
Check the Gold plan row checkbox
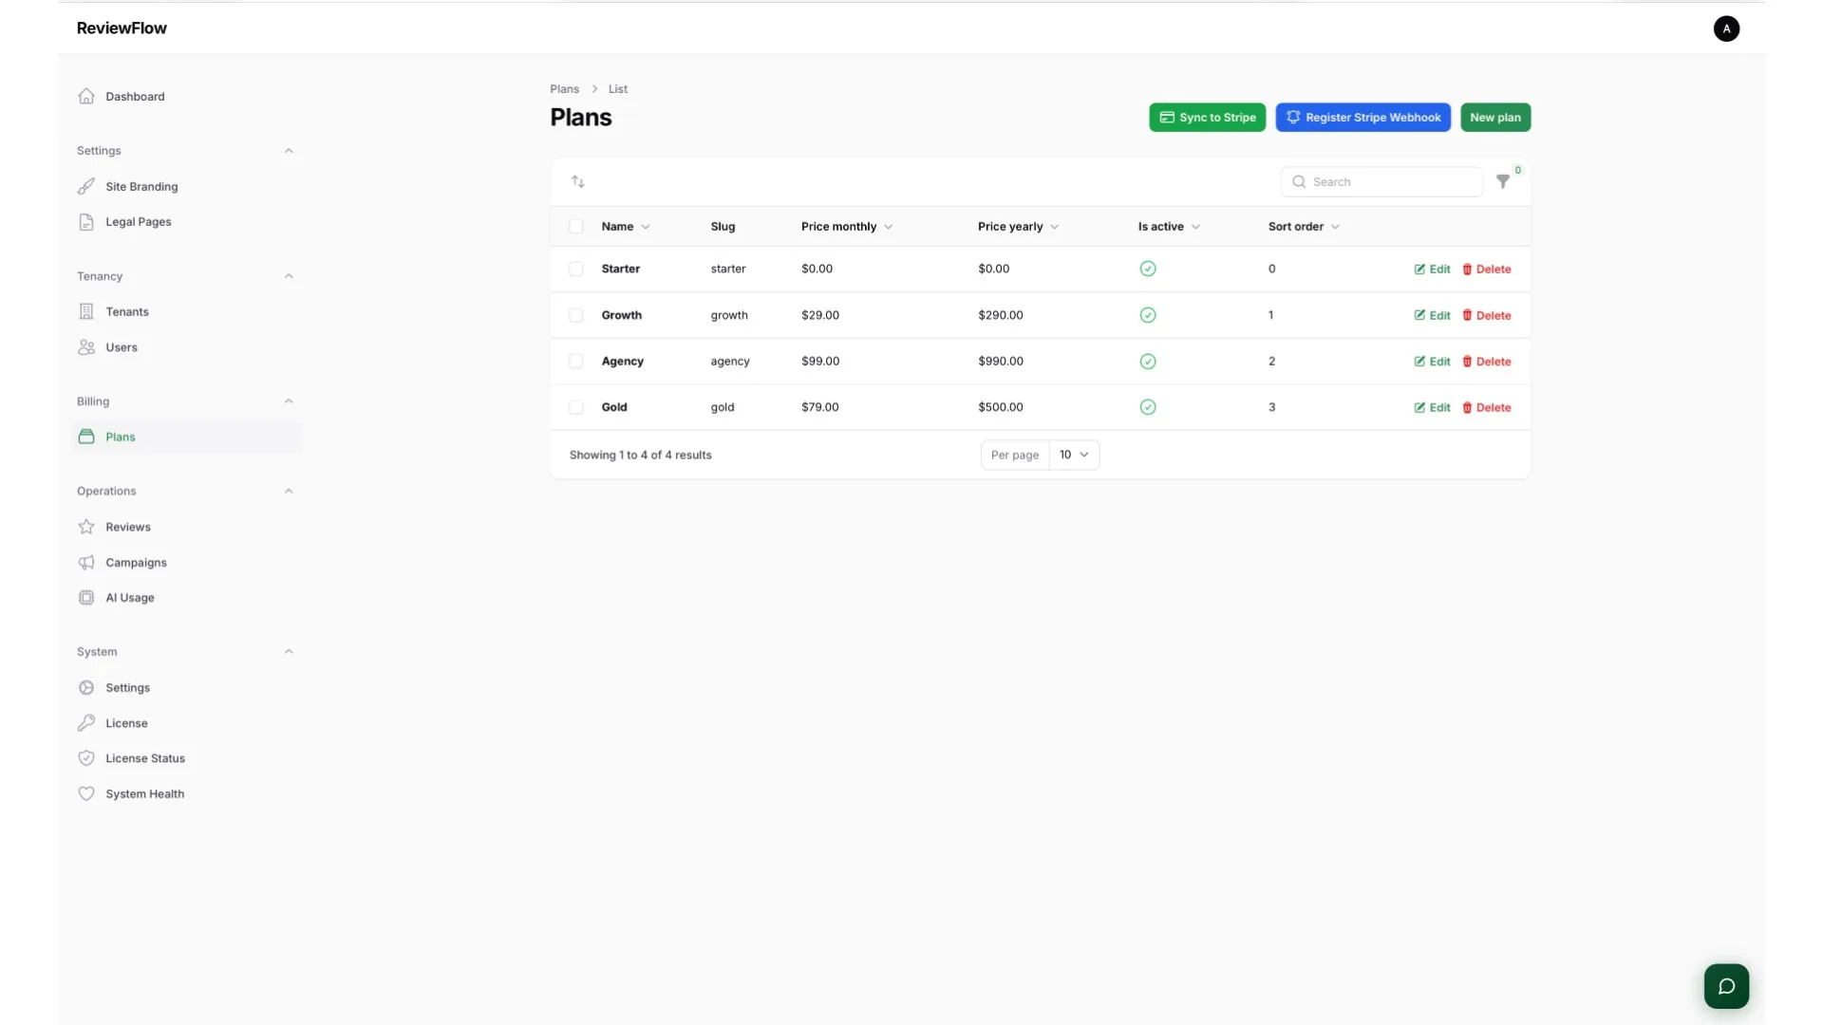pyautogui.click(x=576, y=407)
